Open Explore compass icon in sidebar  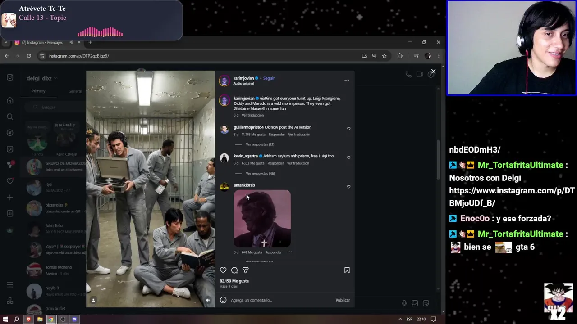[10, 133]
